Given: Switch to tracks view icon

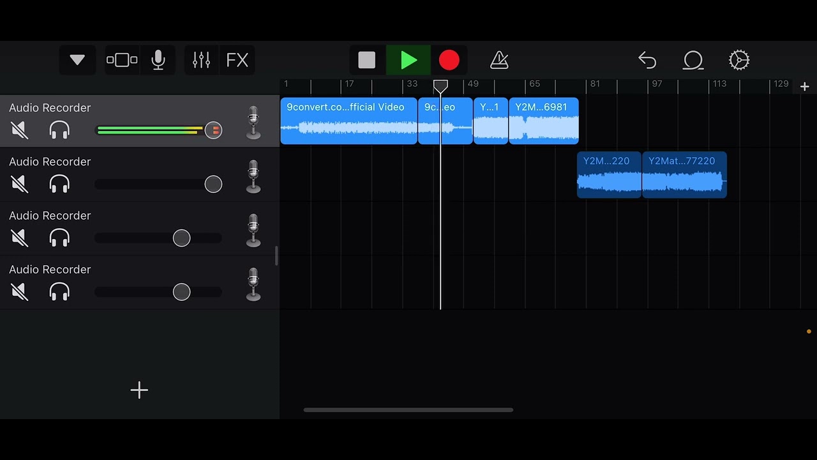Looking at the screenshot, I should pos(122,60).
